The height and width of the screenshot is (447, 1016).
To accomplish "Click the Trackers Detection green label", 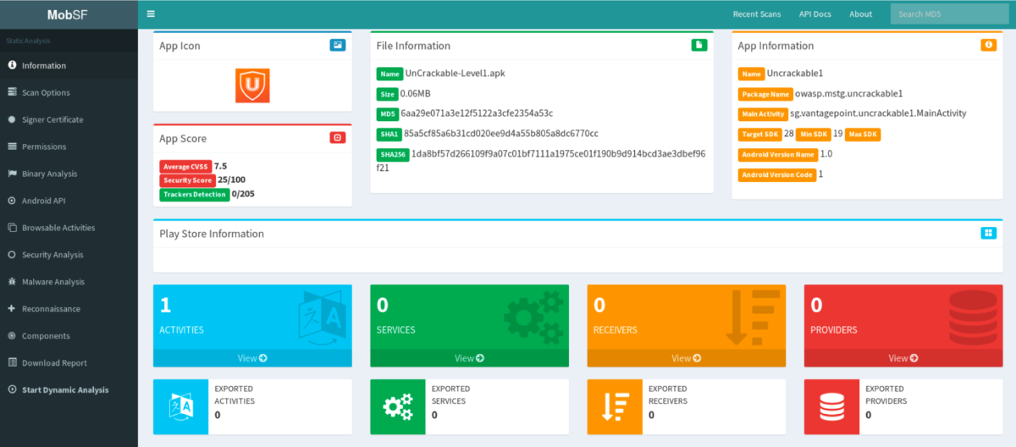I will 194,195.
